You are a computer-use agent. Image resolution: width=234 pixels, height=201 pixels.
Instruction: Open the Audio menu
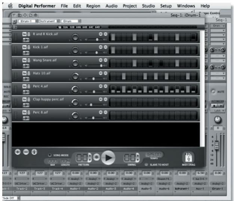(x=111, y=6)
